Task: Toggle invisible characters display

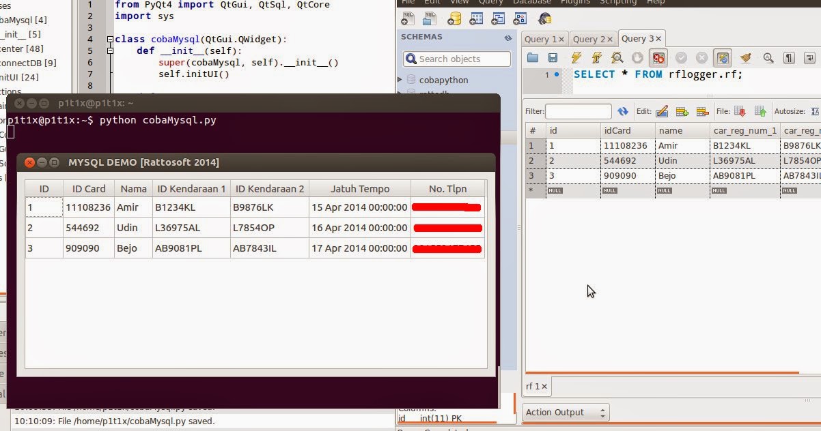Action: pos(789,58)
